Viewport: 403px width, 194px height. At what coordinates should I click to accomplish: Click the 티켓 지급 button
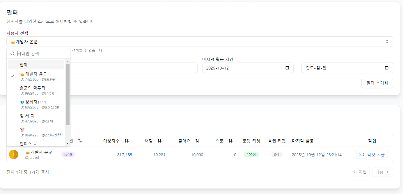tap(372, 154)
